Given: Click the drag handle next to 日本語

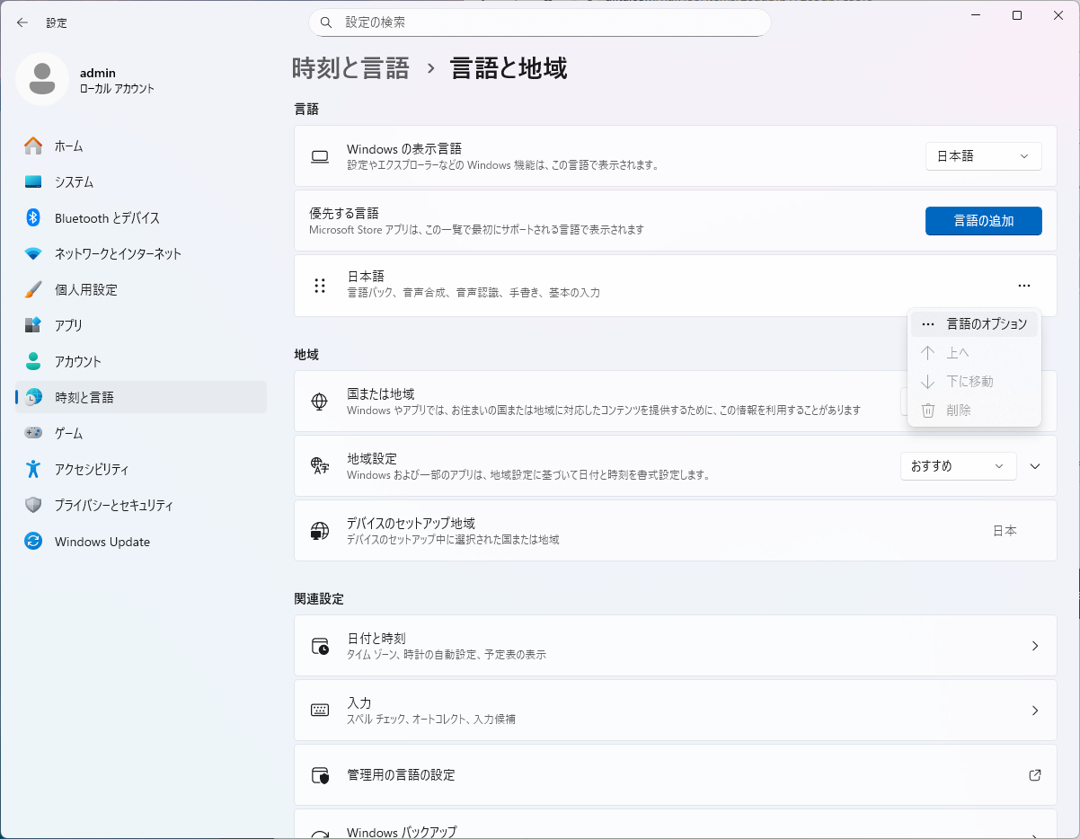Looking at the screenshot, I should tap(320, 286).
